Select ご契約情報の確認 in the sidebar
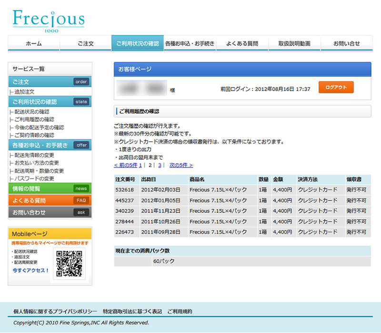 pyautogui.click(x=34, y=135)
